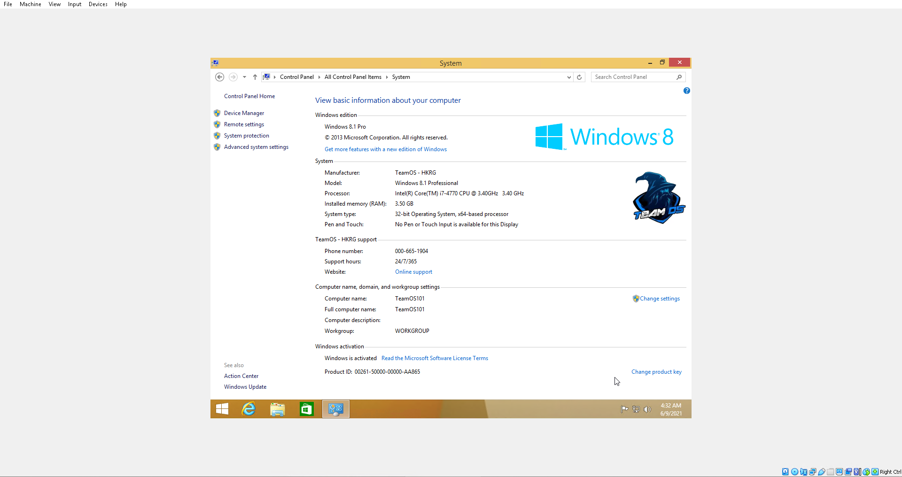Open Advanced system settings

click(x=256, y=147)
